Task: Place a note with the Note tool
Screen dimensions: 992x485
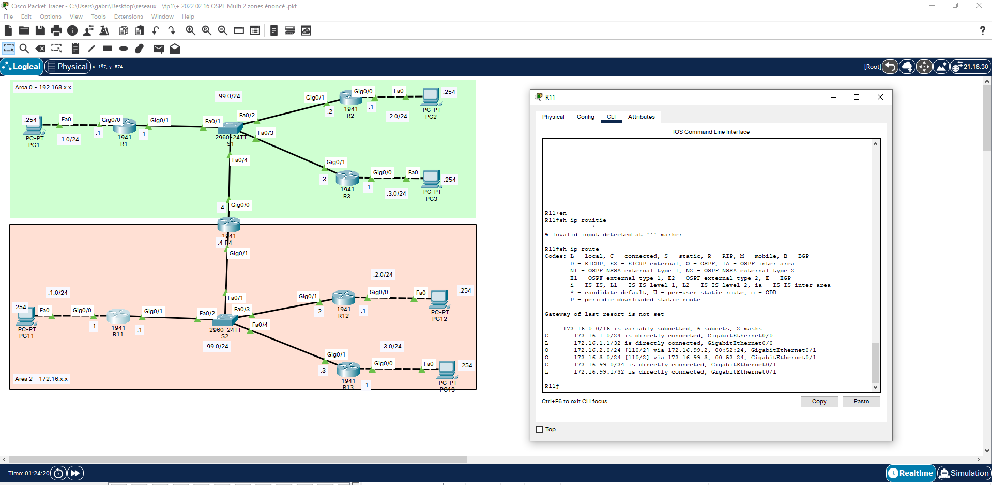Action: 75,48
